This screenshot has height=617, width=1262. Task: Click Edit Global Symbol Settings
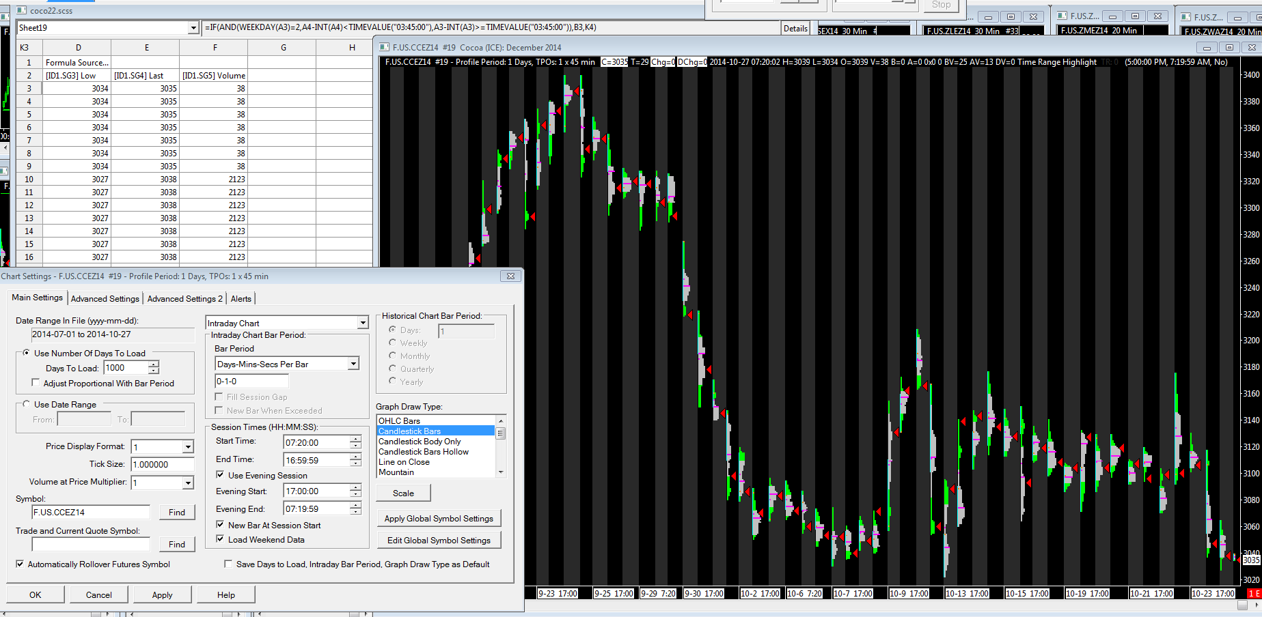[439, 541]
